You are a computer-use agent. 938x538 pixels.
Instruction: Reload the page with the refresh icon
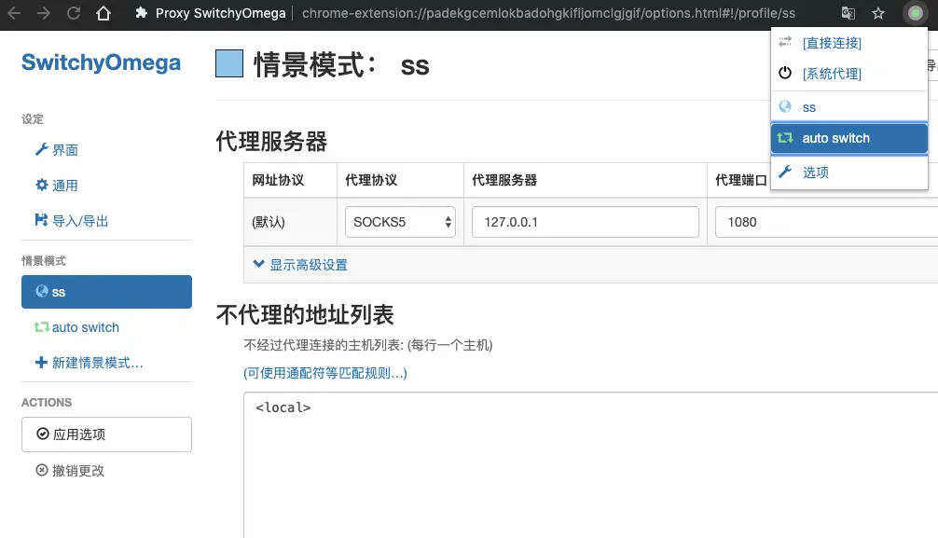[x=74, y=12]
